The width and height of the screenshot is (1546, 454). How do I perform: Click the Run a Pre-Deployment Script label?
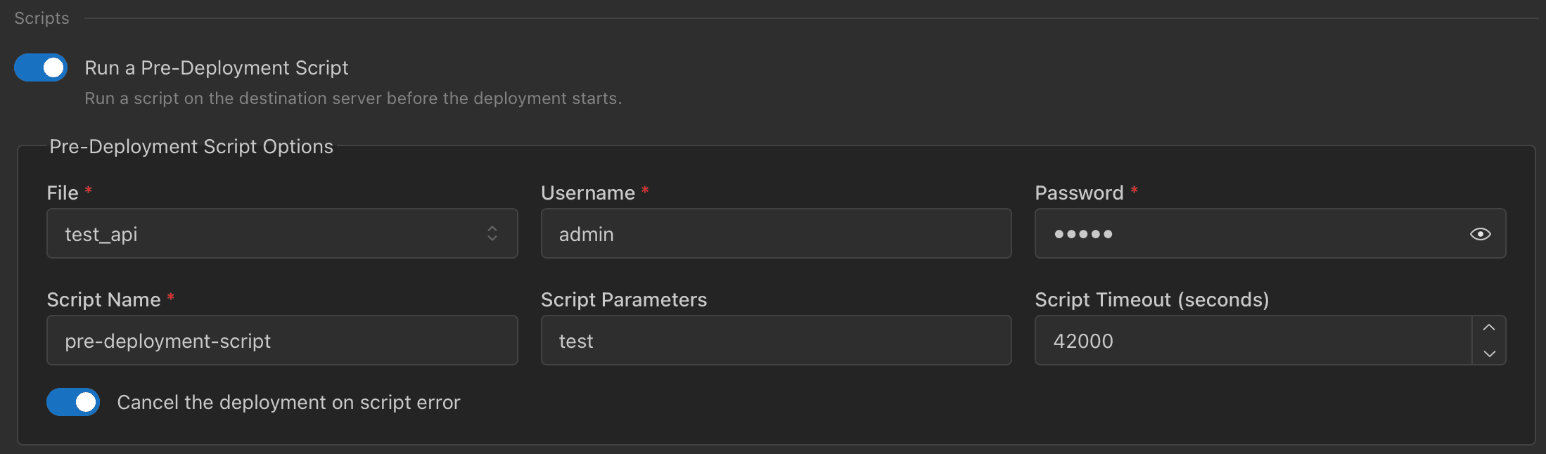(217, 67)
